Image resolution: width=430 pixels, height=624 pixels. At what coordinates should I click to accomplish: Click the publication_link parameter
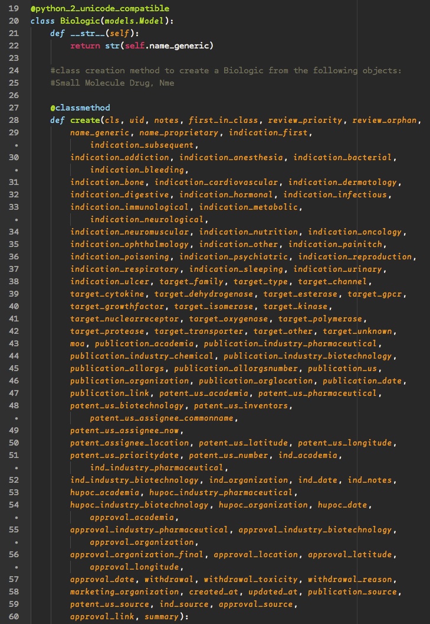click(x=110, y=393)
